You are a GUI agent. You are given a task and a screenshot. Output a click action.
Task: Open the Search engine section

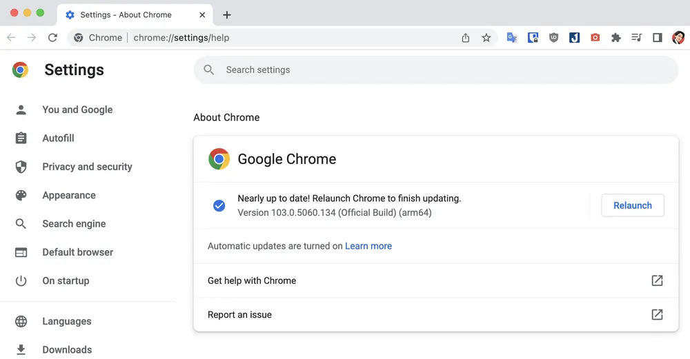(74, 224)
